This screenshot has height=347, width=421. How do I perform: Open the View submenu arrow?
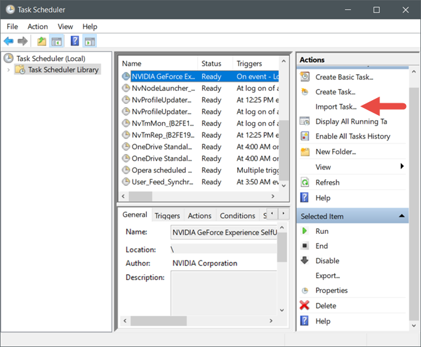click(402, 166)
